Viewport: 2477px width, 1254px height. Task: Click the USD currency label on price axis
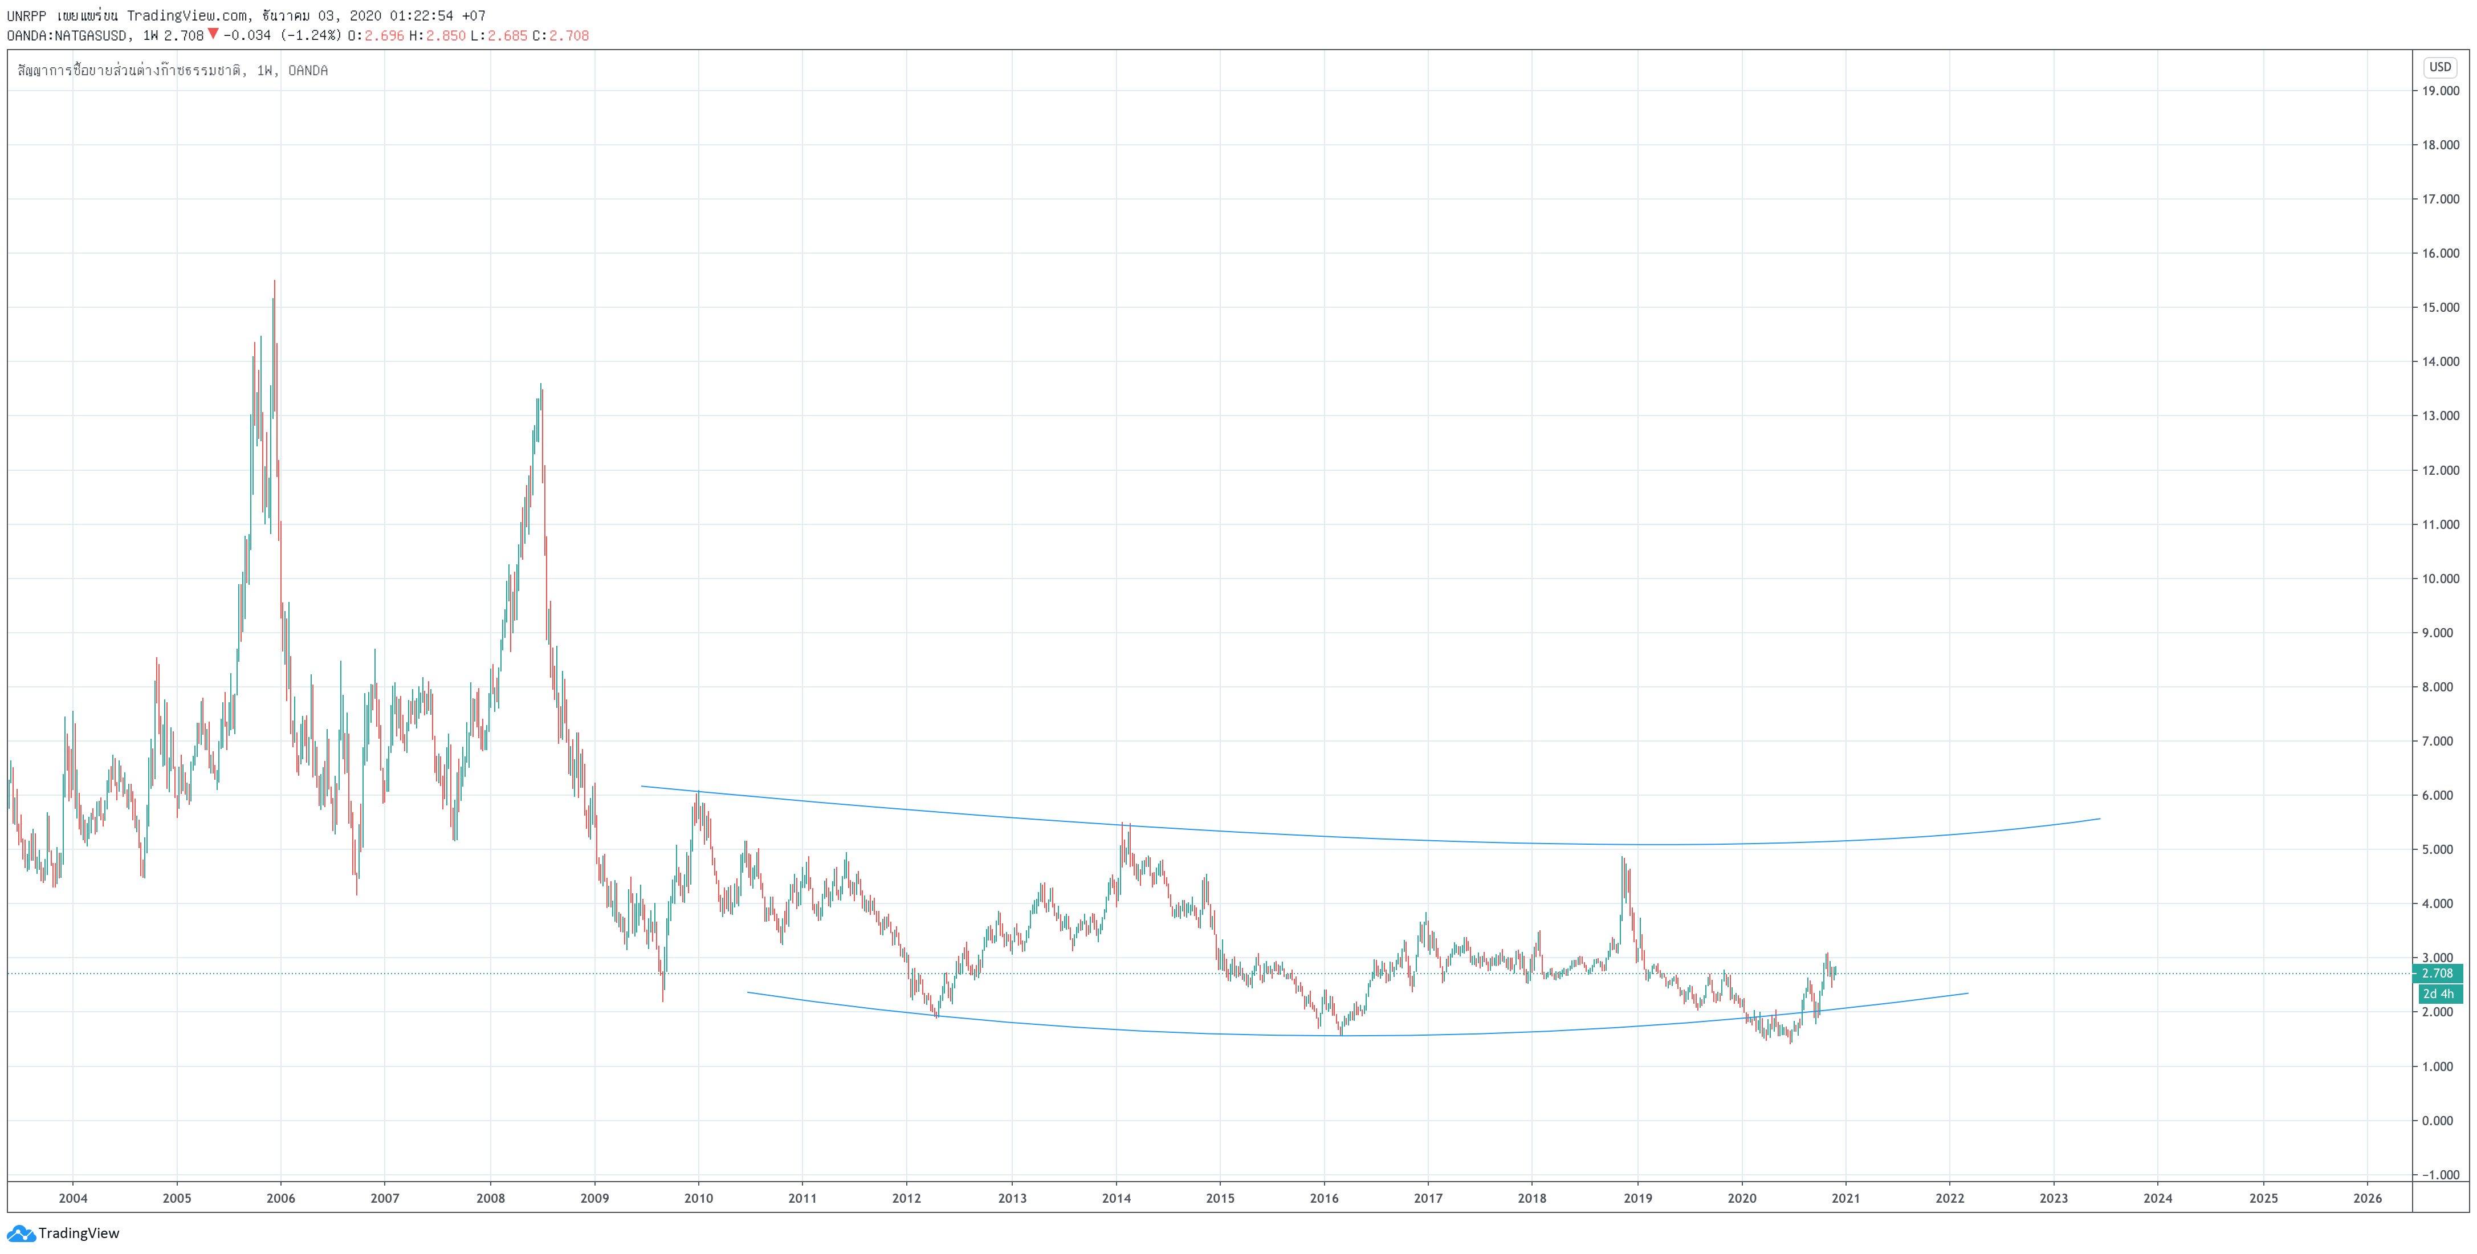[x=2441, y=66]
